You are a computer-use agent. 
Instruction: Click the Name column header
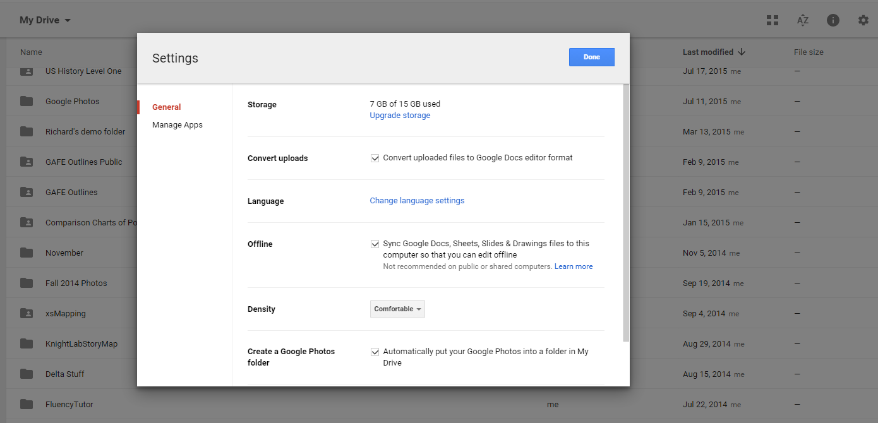point(31,52)
